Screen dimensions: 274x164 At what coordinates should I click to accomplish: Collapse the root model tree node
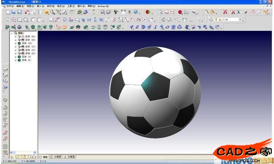(12, 33)
